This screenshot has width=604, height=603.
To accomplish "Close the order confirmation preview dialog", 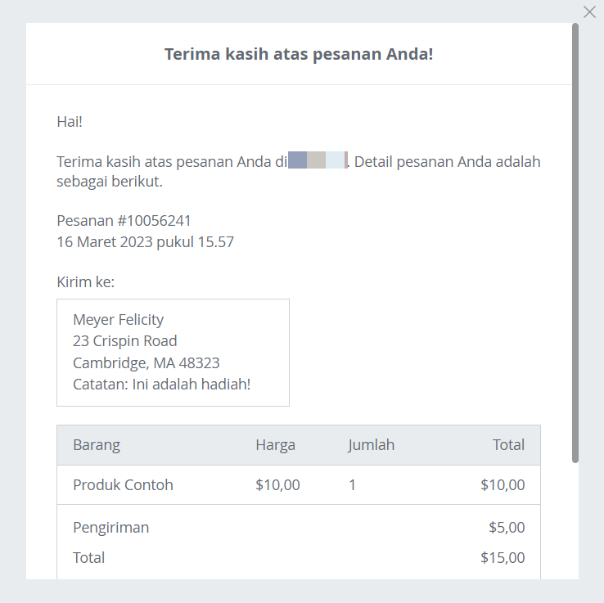I will click(589, 12).
